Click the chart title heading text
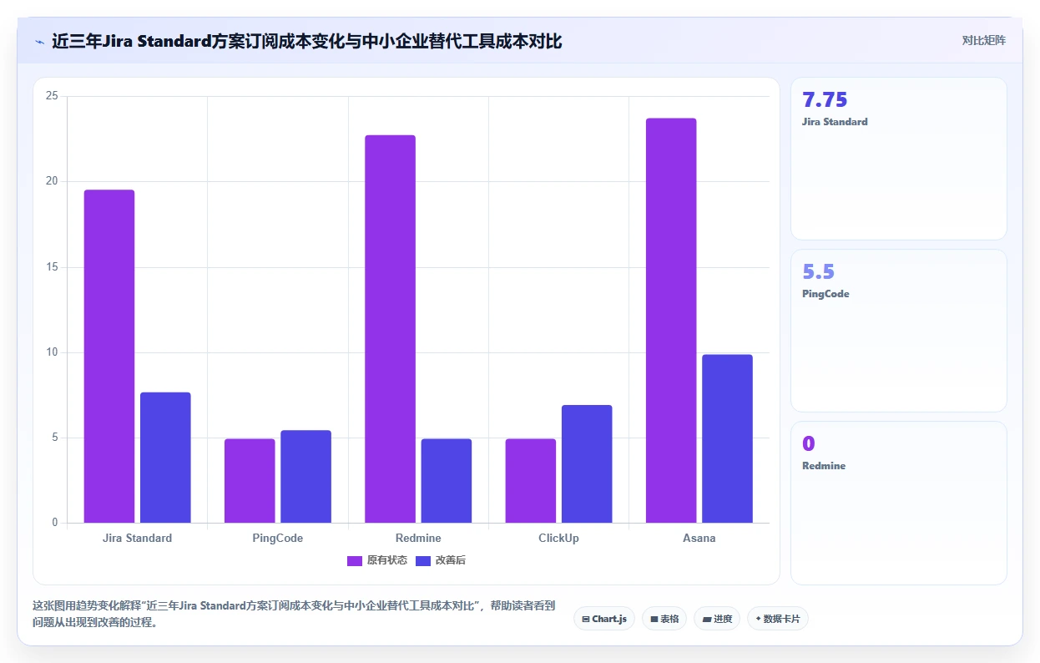Image resolution: width=1040 pixels, height=663 pixels. click(307, 41)
